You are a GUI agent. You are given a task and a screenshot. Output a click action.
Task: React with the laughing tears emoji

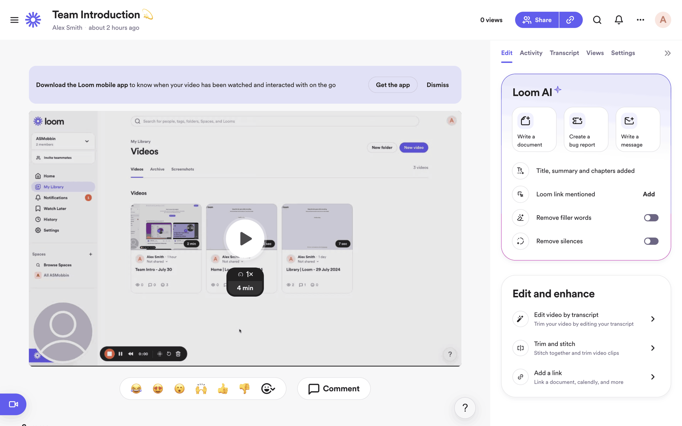[136, 389]
